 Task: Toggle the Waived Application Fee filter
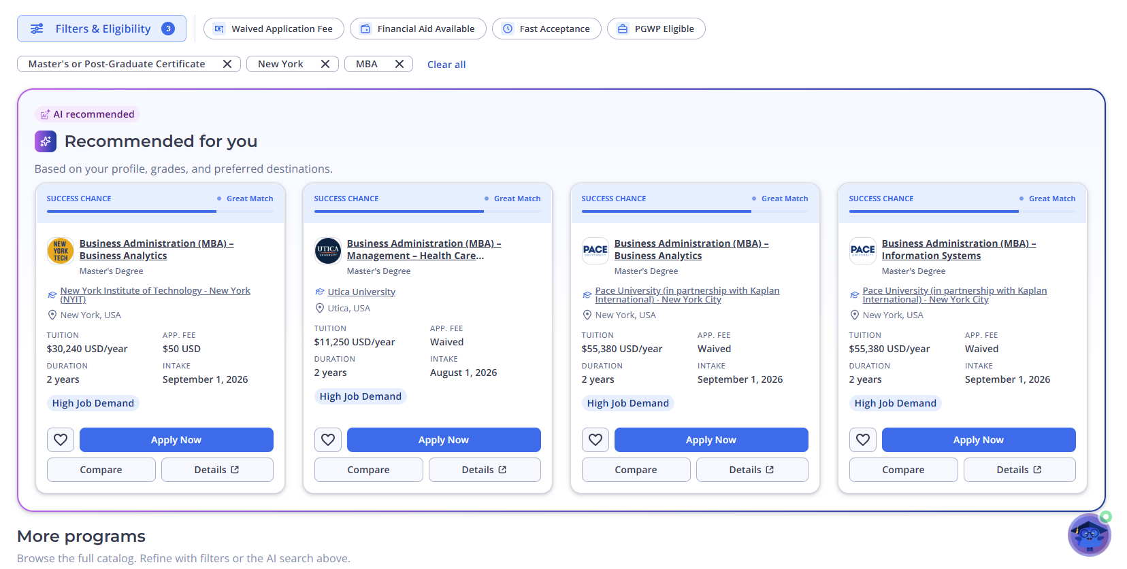[x=274, y=29]
